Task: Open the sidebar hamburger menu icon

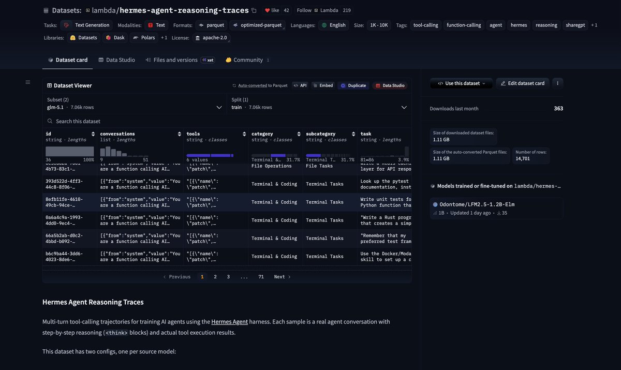Action: (x=27, y=82)
